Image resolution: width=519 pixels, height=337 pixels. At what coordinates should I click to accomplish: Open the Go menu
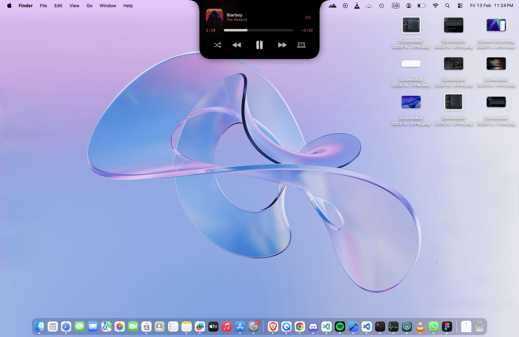click(89, 6)
